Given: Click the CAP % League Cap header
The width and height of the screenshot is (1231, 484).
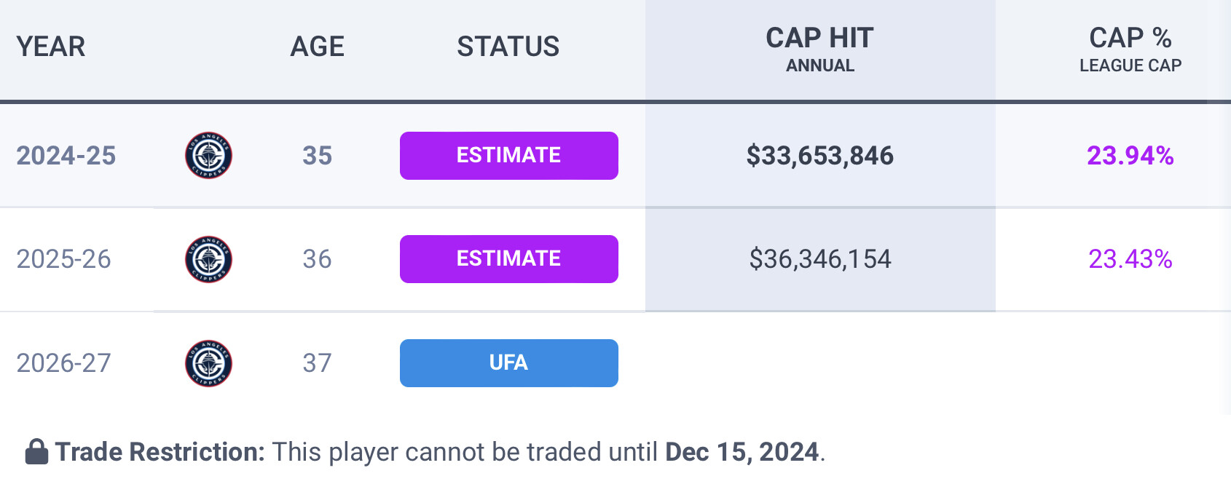Looking at the screenshot, I should click(1130, 48).
